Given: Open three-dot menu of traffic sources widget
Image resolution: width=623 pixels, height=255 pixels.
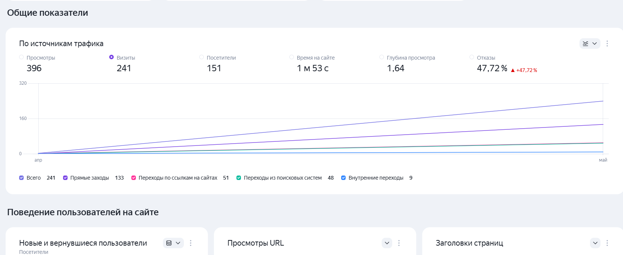Looking at the screenshot, I should (607, 43).
